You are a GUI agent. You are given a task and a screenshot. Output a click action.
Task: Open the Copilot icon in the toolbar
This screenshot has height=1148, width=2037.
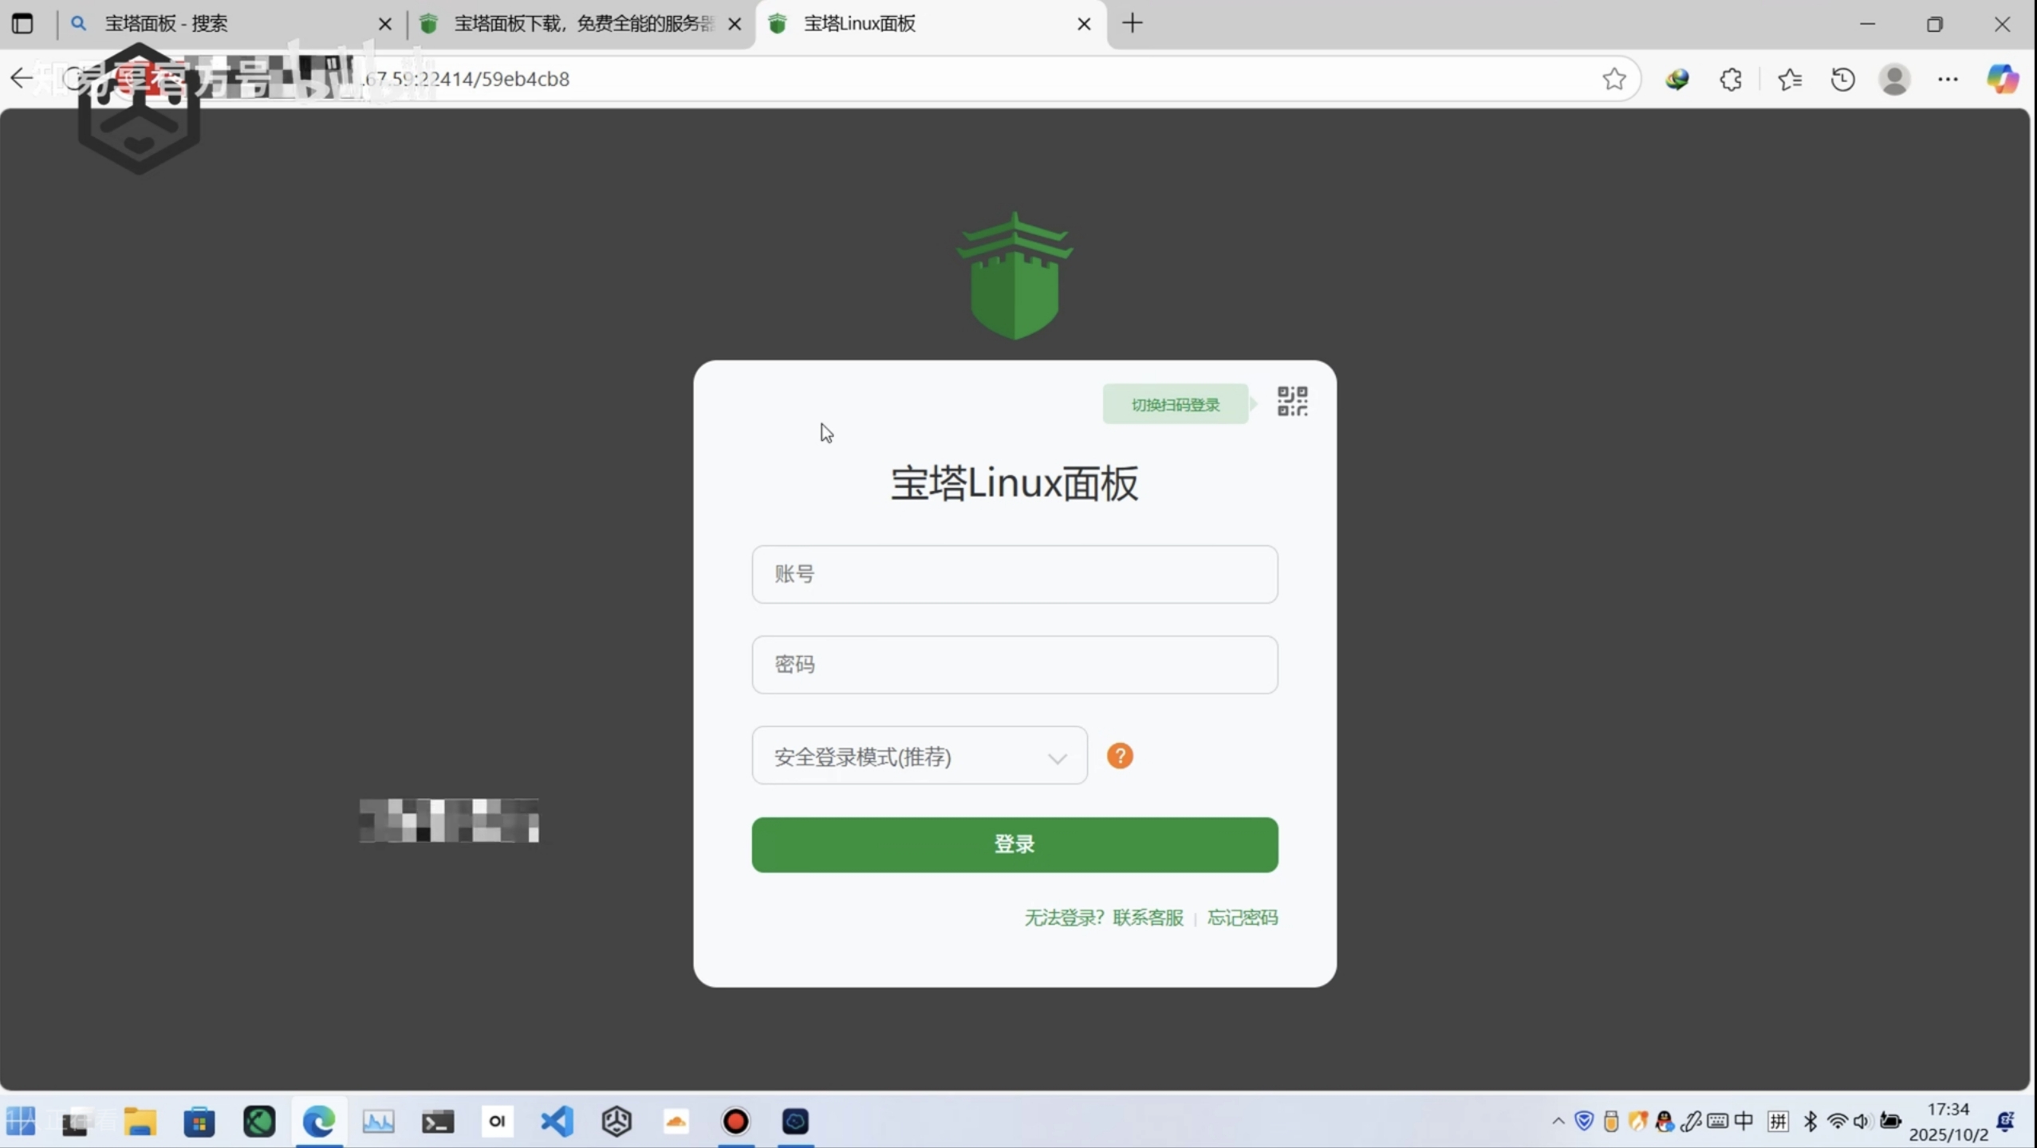[x=2001, y=79]
